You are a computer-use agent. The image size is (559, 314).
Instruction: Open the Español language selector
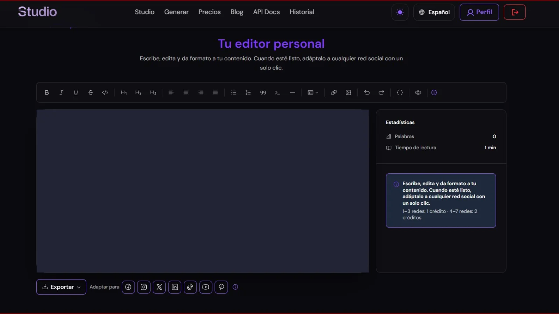pos(434,12)
